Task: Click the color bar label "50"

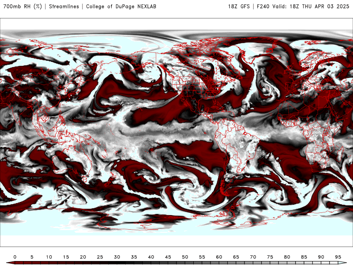Action: (185, 257)
